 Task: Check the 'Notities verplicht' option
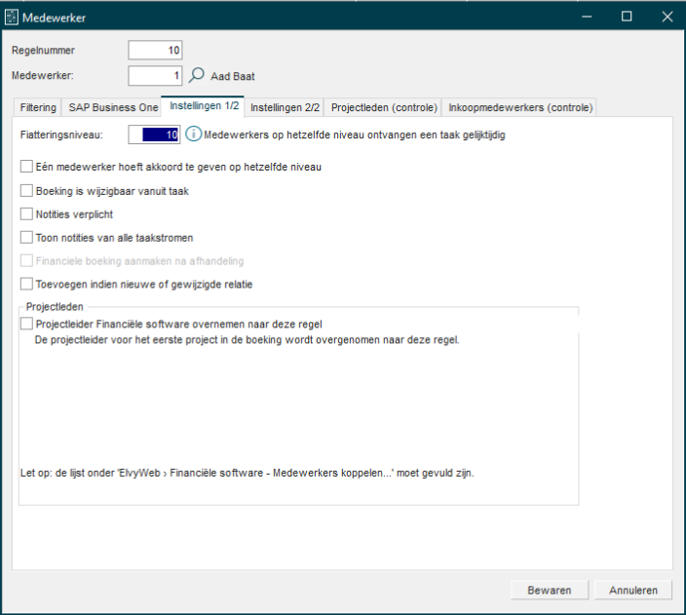pyautogui.click(x=27, y=213)
